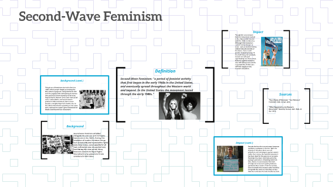
Task: Select the Background (cont.) body text
Action: pyautogui.click(x=61, y=98)
